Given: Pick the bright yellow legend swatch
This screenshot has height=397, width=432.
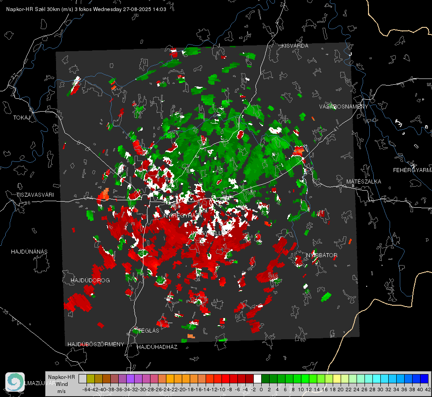Looking at the screenshot, I should 337,378.
